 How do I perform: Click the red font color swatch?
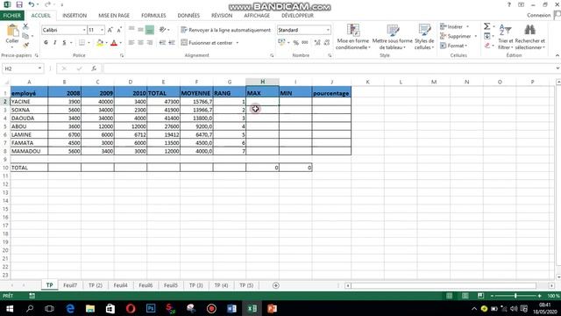[114, 43]
